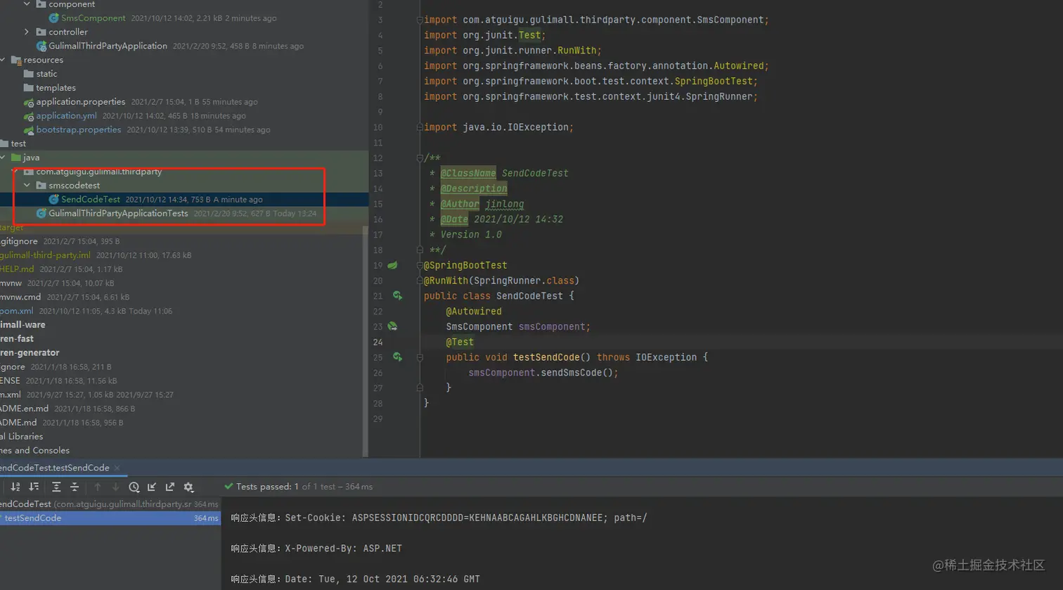Click the project tree vertical scrollbar
Screen dimensions: 1063x590
pos(366,342)
